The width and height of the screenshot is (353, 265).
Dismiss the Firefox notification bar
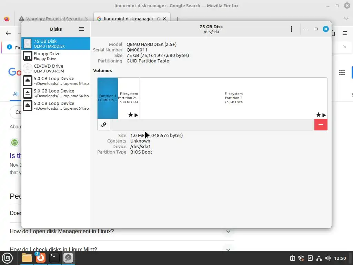tap(345, 47)
